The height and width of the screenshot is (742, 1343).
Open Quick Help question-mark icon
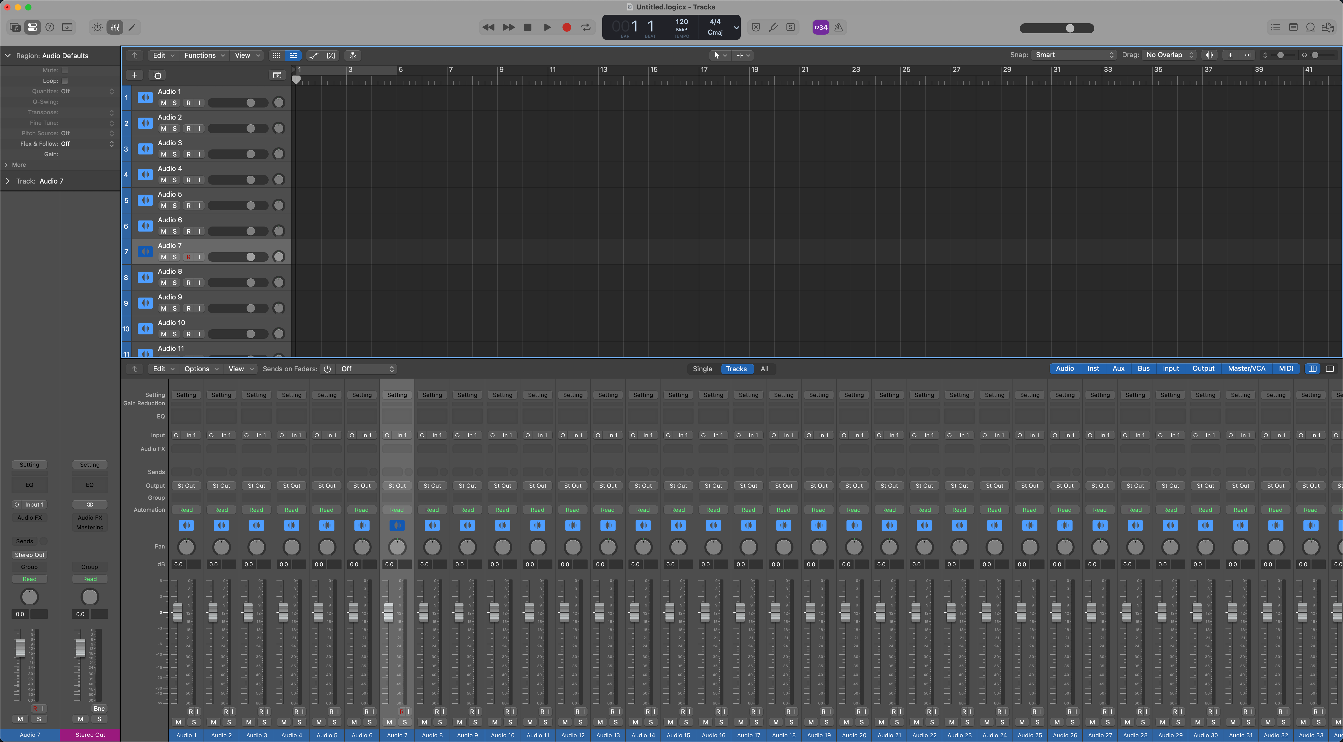(x=50, y=27)
